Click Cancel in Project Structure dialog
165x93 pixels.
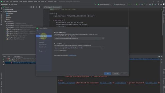[116, 74]
